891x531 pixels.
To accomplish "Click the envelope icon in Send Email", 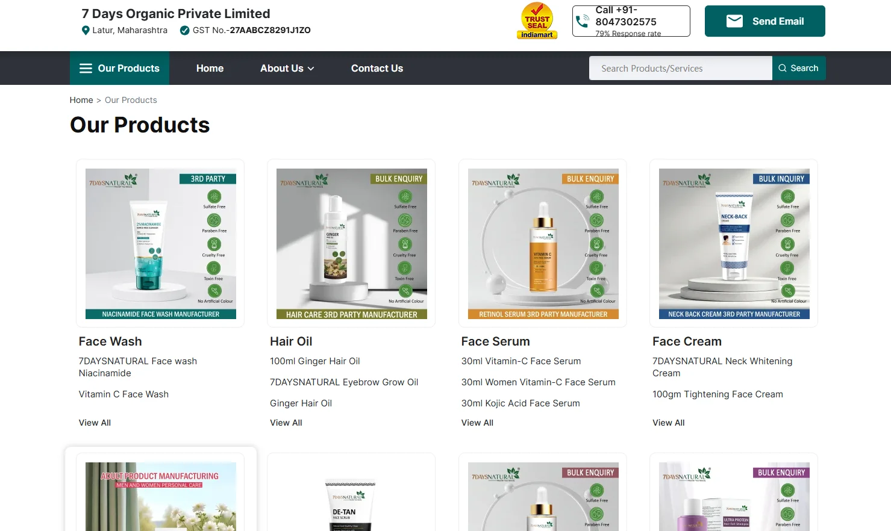I will coord(734,21).
